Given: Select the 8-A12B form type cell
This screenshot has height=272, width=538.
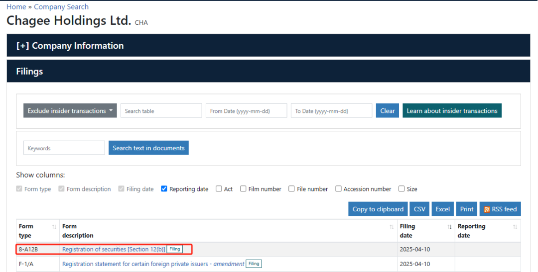Looking at the screenshot, I should coord(38,250).
